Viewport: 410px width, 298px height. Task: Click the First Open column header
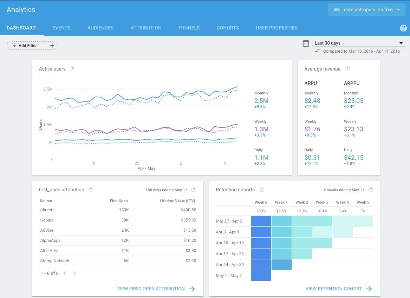coord(119,201)
